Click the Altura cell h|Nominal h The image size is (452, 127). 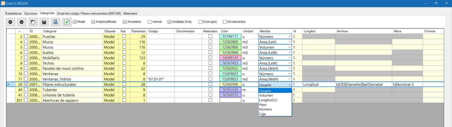(x=407, y=84)
